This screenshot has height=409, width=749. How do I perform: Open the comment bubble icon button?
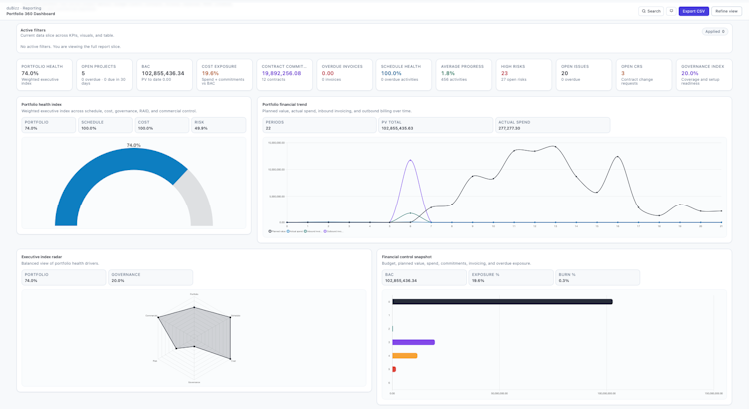pyautogui.click(x=671, y=11)
